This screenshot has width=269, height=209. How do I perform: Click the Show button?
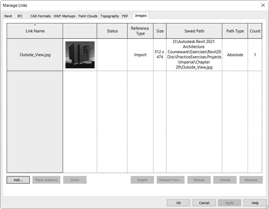click(x=75, y=180)
